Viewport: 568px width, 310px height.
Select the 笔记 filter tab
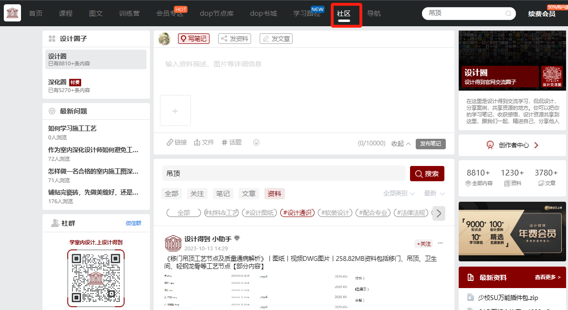point(223,194)
